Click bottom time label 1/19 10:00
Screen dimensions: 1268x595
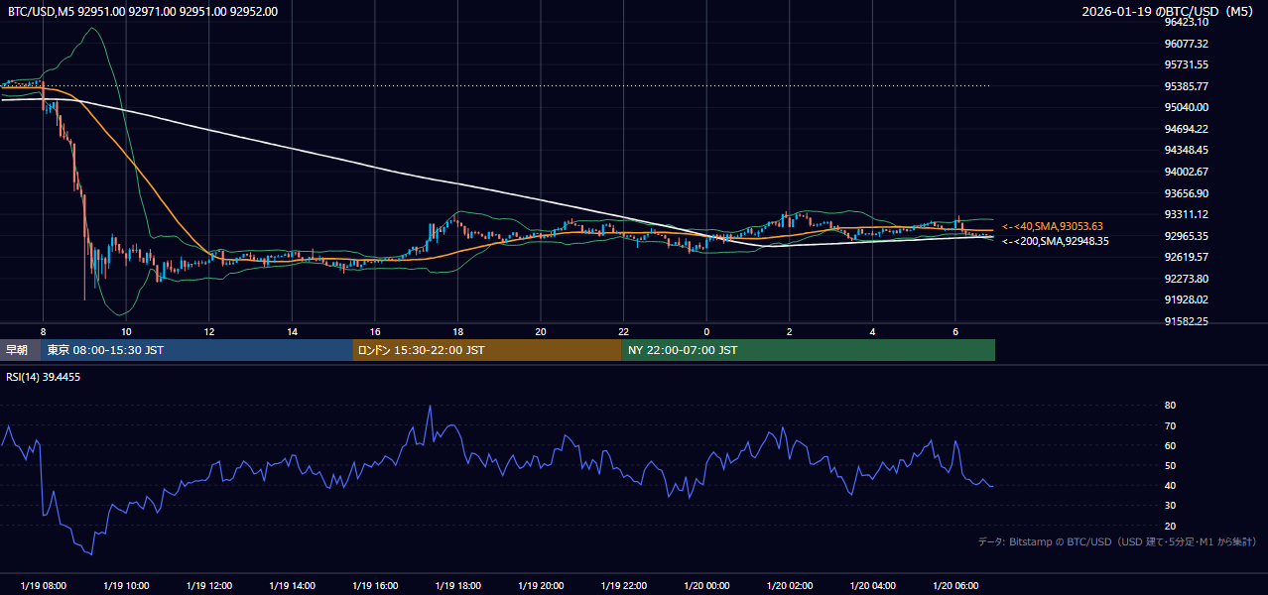click(x=126, y=586)
